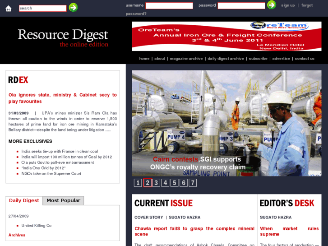Open India seeks tie-up with France story
Screen dimensions: 328x246
pyautogui.click(x=60, y=151)
